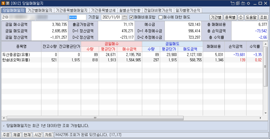The width and height of the screenshot is (270, 139).
Task: Open the 기간종목별상세 tab
Action: point(104,10)
